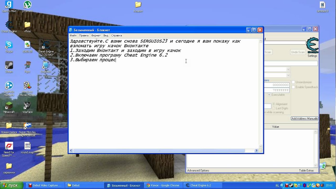Click Notepad's scroll right arrow
Viewport: 336px width, 189px height.
coord(256,151)
